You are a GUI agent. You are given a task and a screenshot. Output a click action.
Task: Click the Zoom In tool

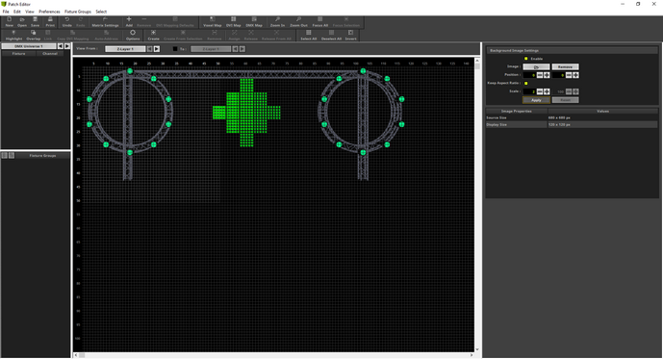pyautogui.click(x=277, y=22)
